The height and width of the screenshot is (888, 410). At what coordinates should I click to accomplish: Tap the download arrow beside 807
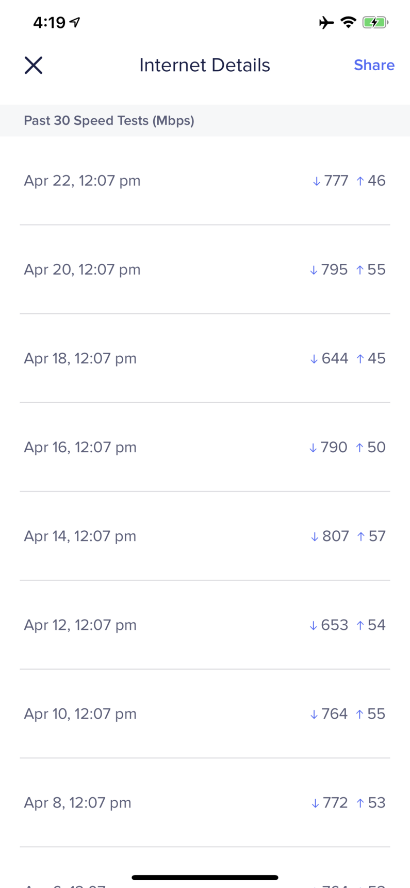[x=315, y=537]
